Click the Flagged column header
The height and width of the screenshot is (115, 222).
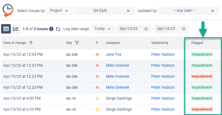click(197, 43)
